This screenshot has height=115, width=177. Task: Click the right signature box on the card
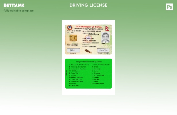[x=103, y=50]
